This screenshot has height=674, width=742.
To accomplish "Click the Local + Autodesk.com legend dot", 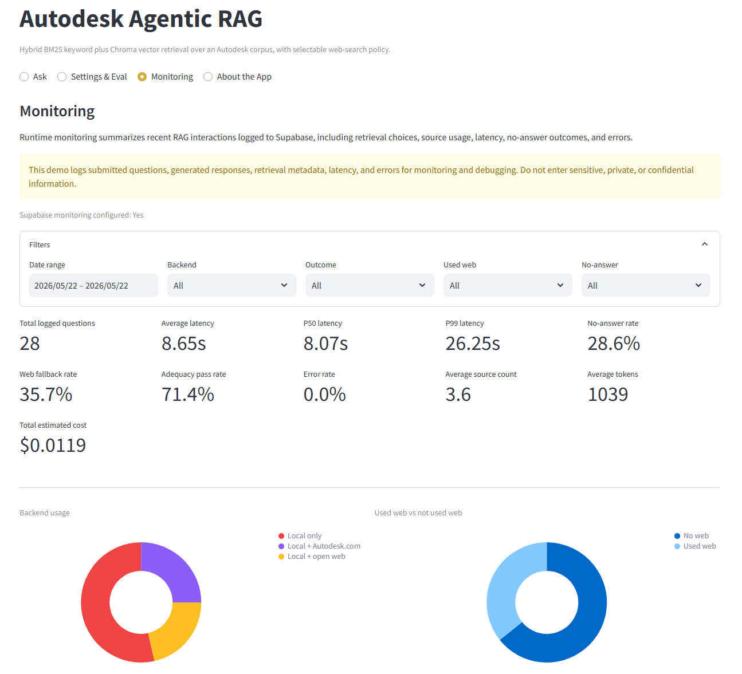I will pos(281,546).
